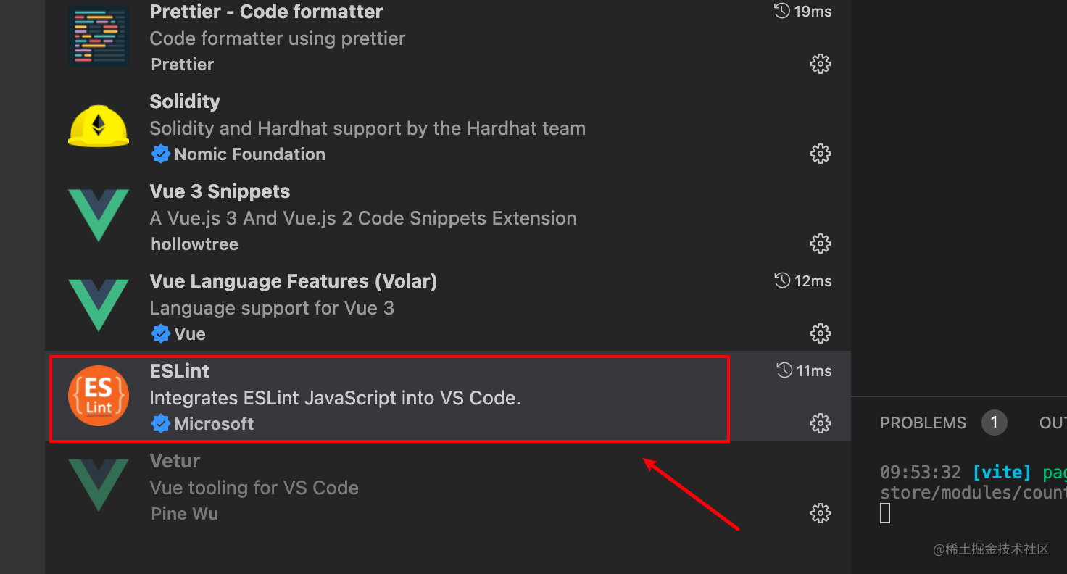
Task: Click the verified badge next to Nomic Foundation
Action: [160, 154]
